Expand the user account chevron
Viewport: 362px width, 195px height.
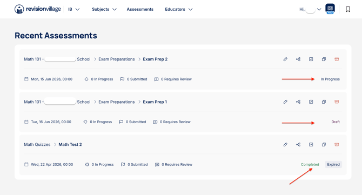pyautogui.click(x=319, y=10)
